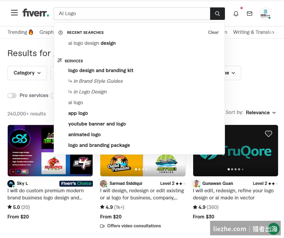Open Gunawan Guan seller name link
This screenshot has height=238, width=284.
[218, 183]
